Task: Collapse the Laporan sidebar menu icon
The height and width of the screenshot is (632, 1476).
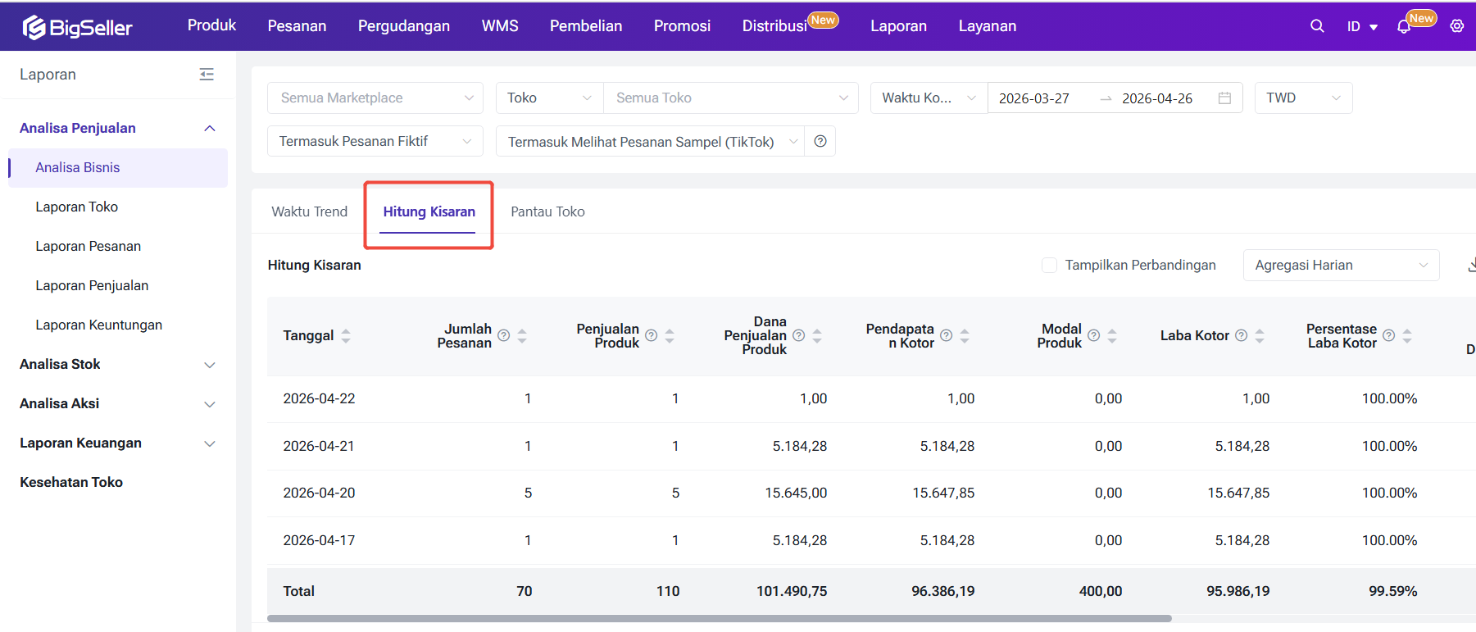Action: click(x=207, y=75)
